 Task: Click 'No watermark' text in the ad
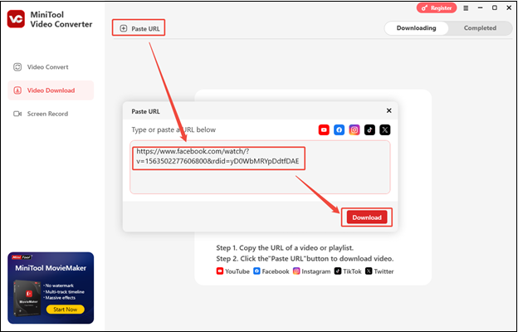(x=60, y=286)
